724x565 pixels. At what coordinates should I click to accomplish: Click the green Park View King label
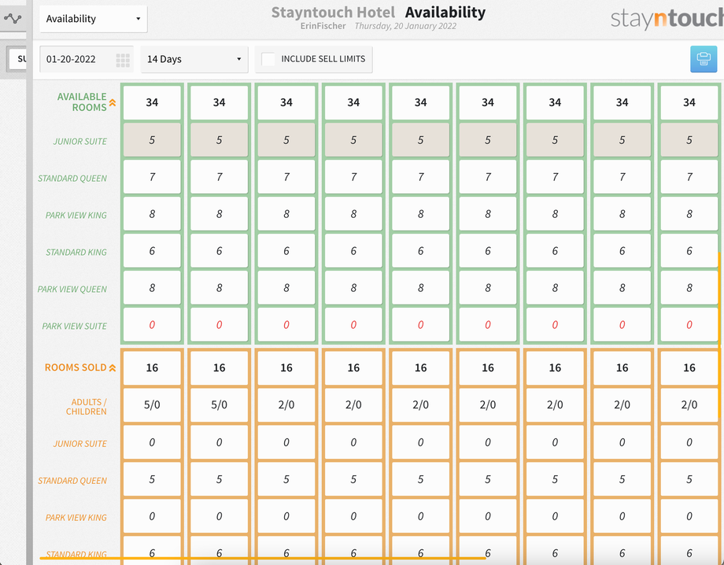76,215
